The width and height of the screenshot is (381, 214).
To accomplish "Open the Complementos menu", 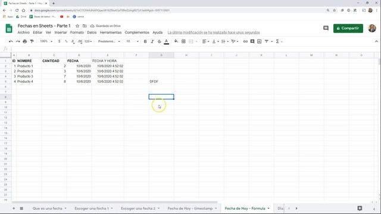I will coord(137,33).
